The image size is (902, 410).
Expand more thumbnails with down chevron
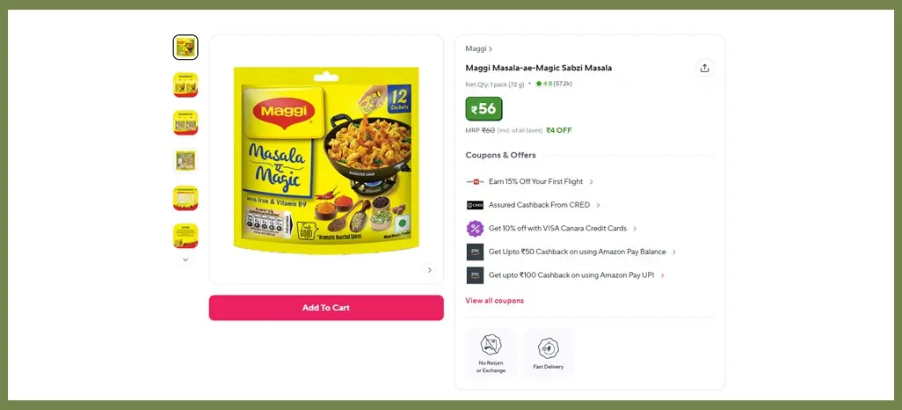coord(185,260)
